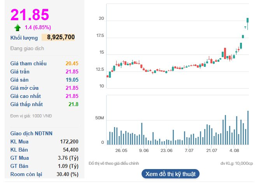Click the 'Đang giao dịch' status text
The image size is (261, 185).
tap(27, 49)
